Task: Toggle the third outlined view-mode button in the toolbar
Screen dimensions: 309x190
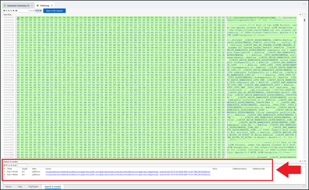Action: (40, 11)
